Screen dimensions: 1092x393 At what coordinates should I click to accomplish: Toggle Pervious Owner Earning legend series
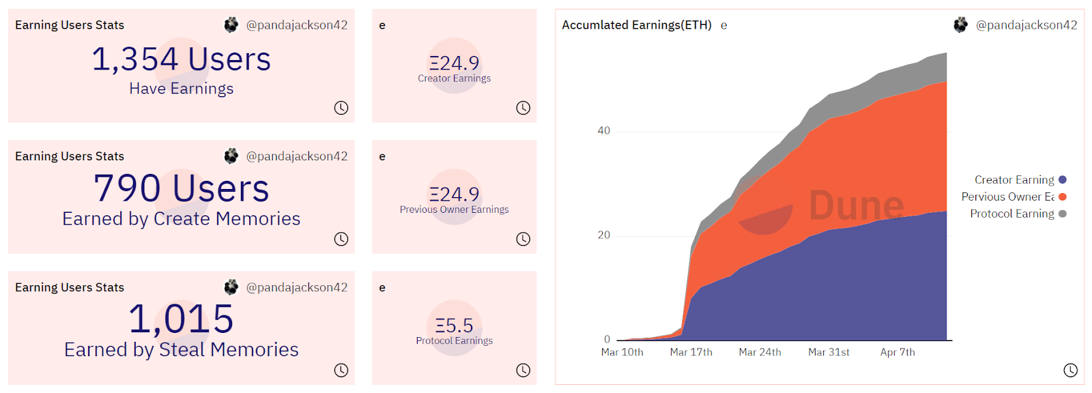[1008, 197]
